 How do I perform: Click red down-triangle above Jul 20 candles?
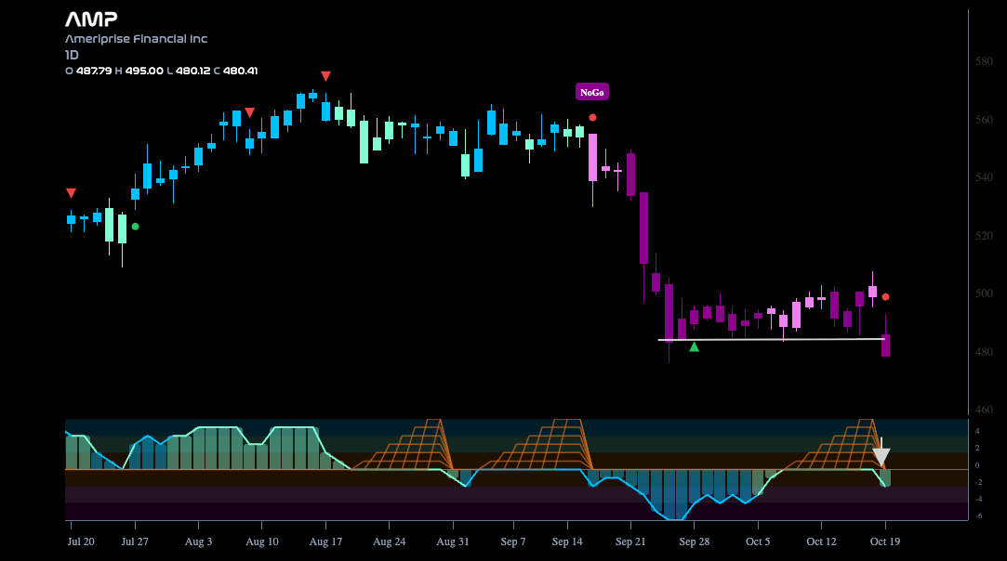pos(72,193)
